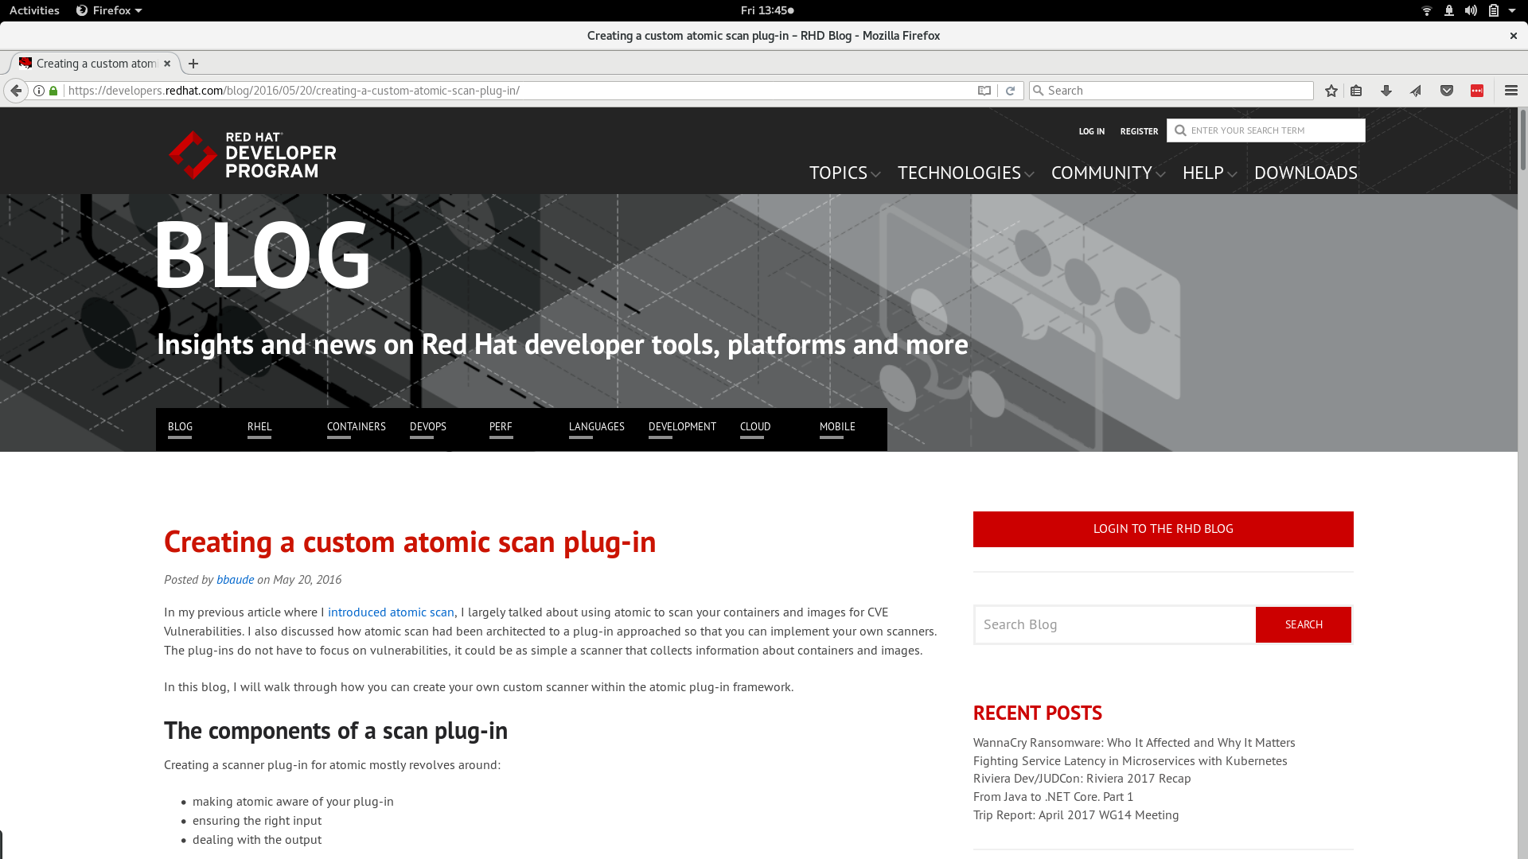The image size is (1528, 859).
Task: Save page to Pocket icon
Action: [x=1447, y=91]
